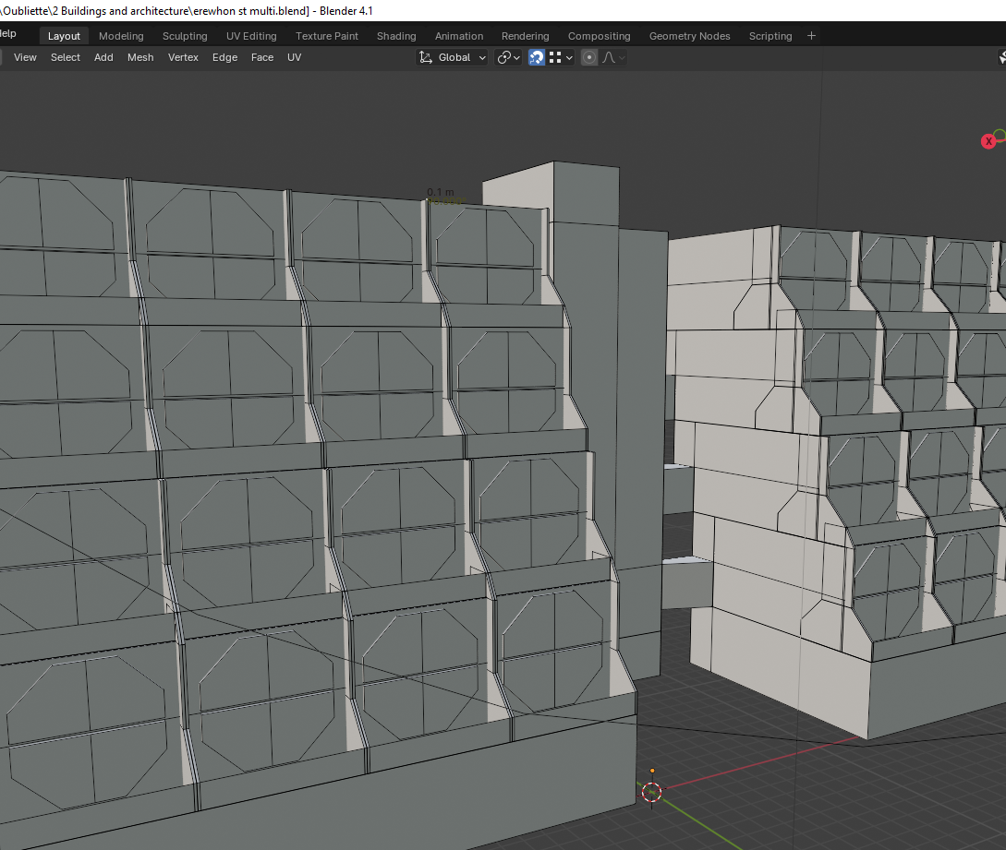This screenshot has width=1006, height=850.
Task: Click the green Y axis gizmo circle
Action: (x=1000, y=136)
